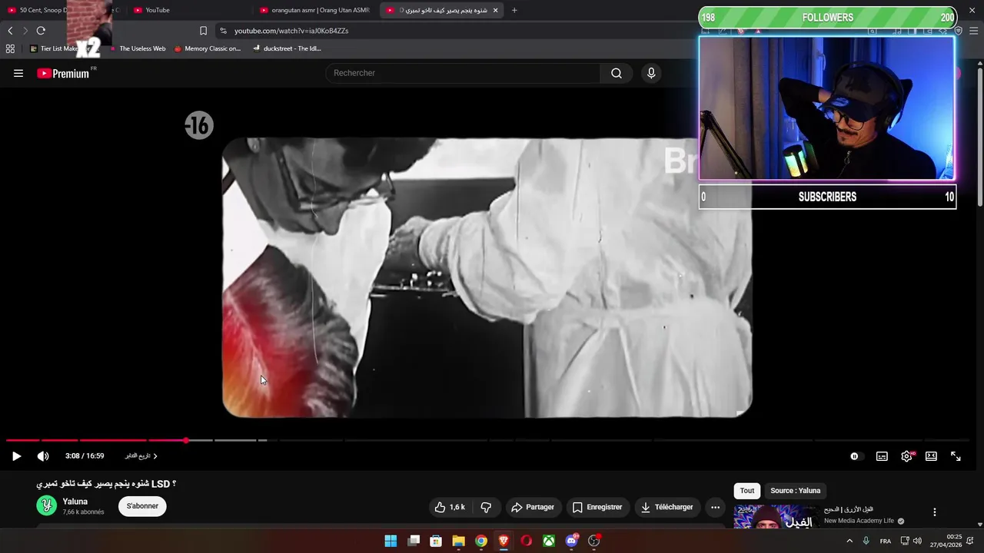Like the video showing 1,6 k
This screenshot has height=553, width=984.
click(450, 507)
